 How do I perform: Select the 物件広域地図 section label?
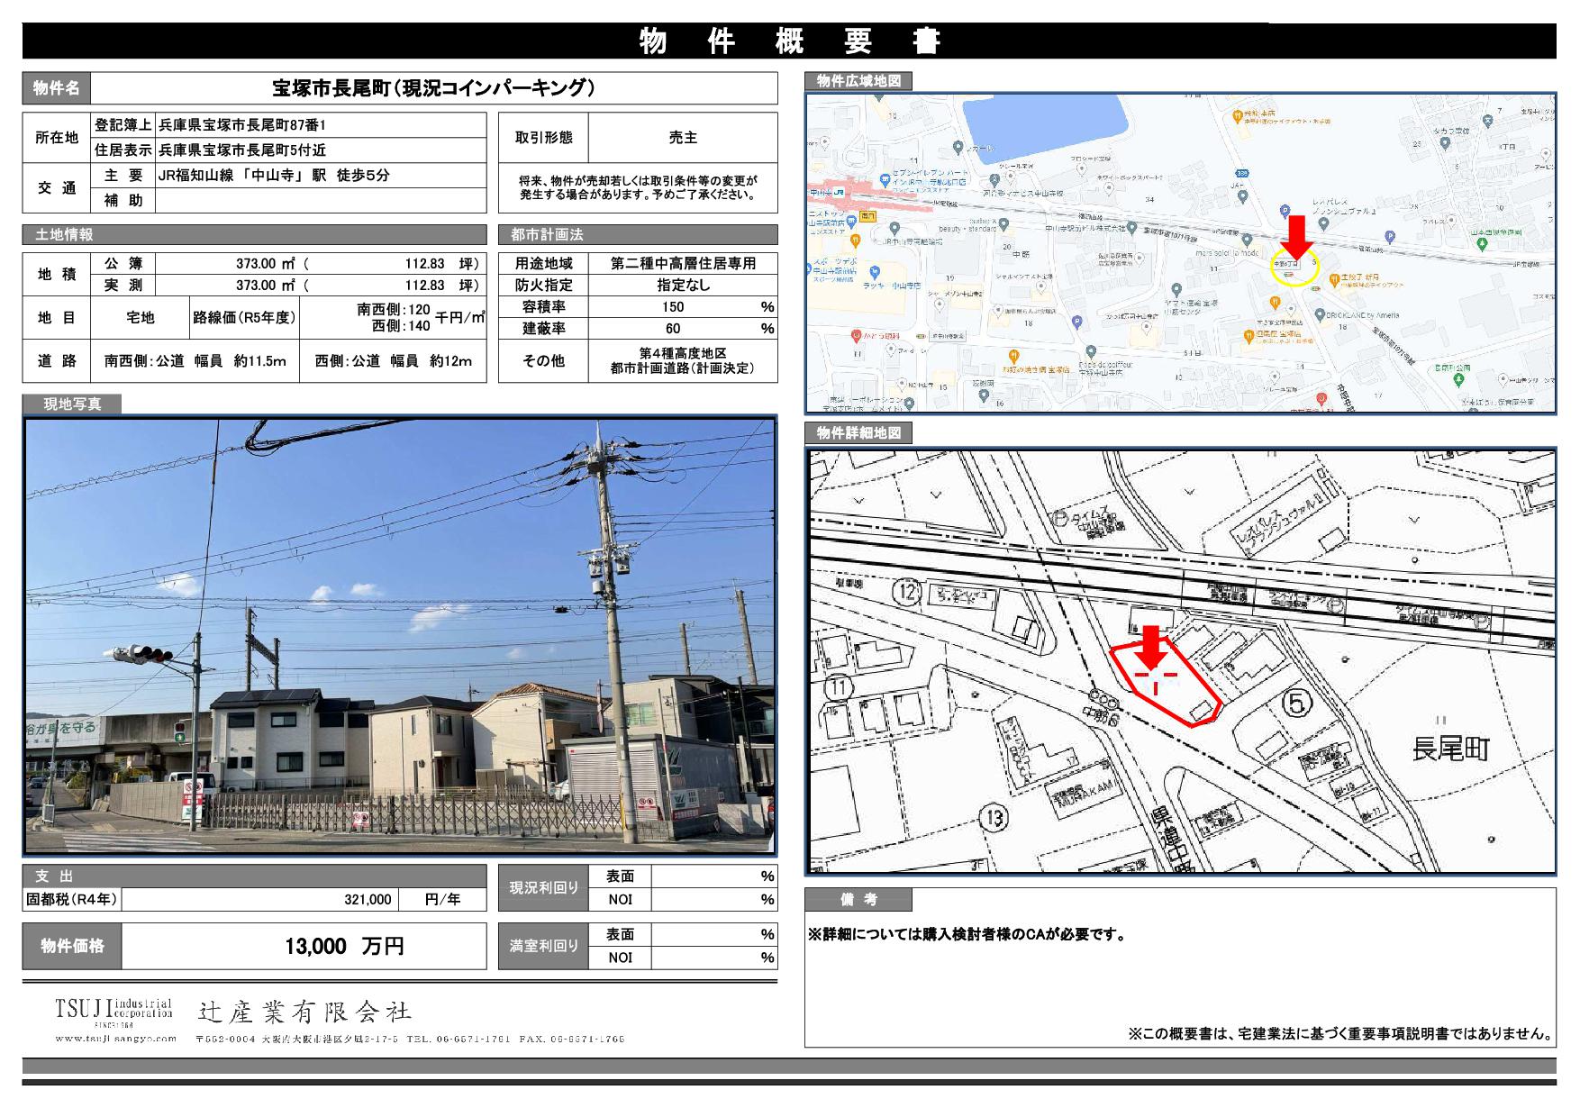tap(858, 81)
